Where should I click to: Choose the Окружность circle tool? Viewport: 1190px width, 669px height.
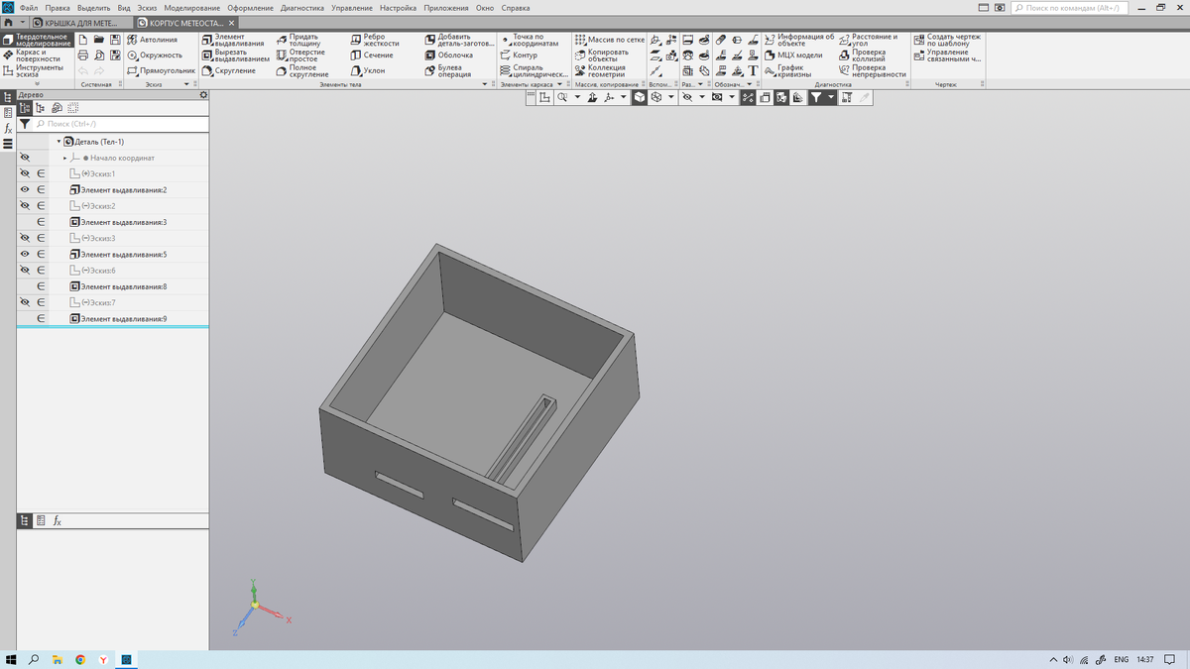pyautogui.click(x=155, y=56)
